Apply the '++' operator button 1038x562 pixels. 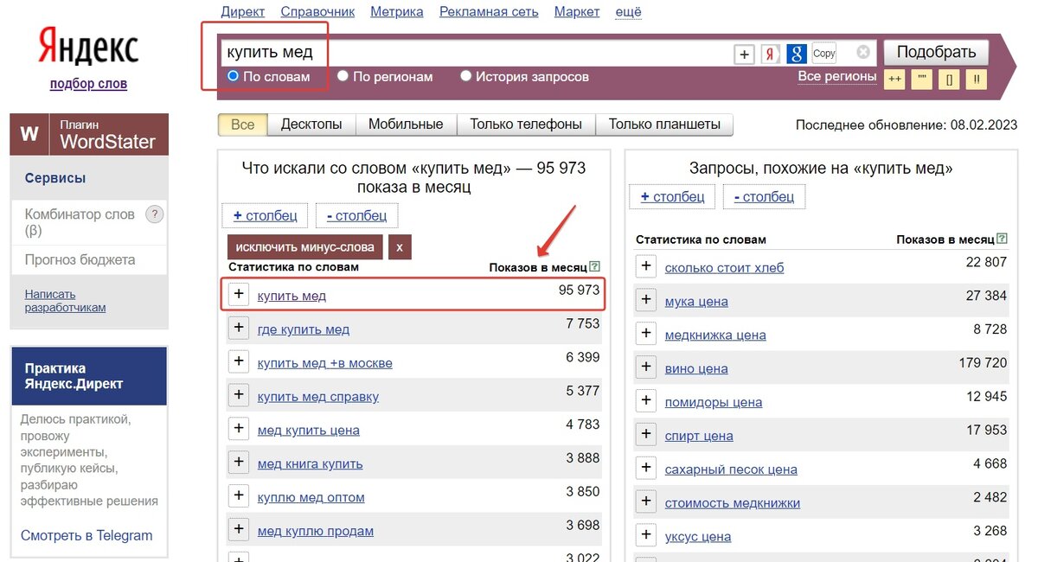(894, 78)
